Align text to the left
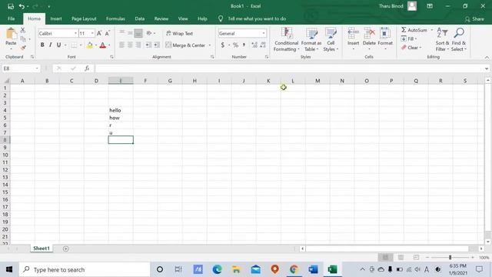Screen dimensions: 492x277 point(121,45)
